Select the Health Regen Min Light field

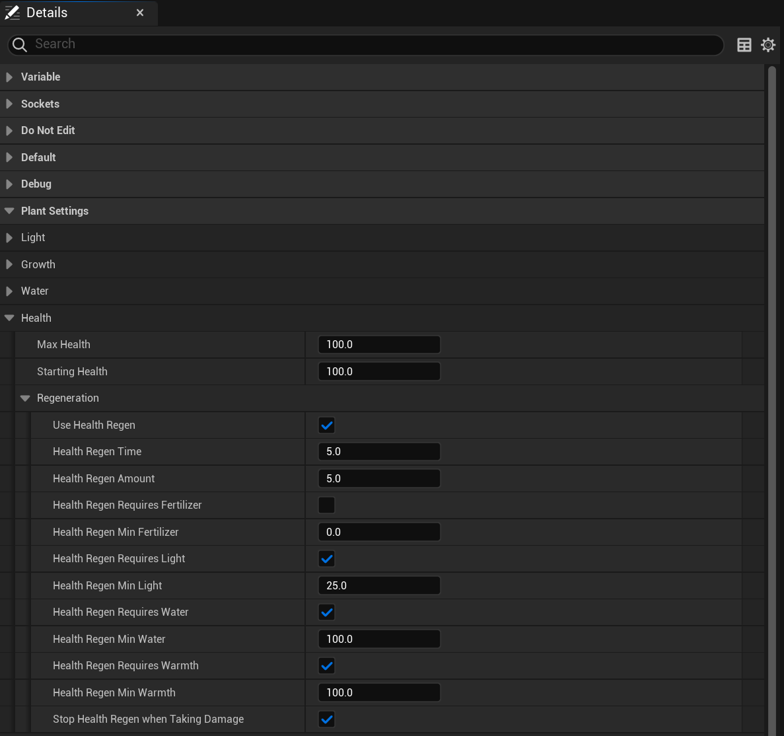coord(378,586)
